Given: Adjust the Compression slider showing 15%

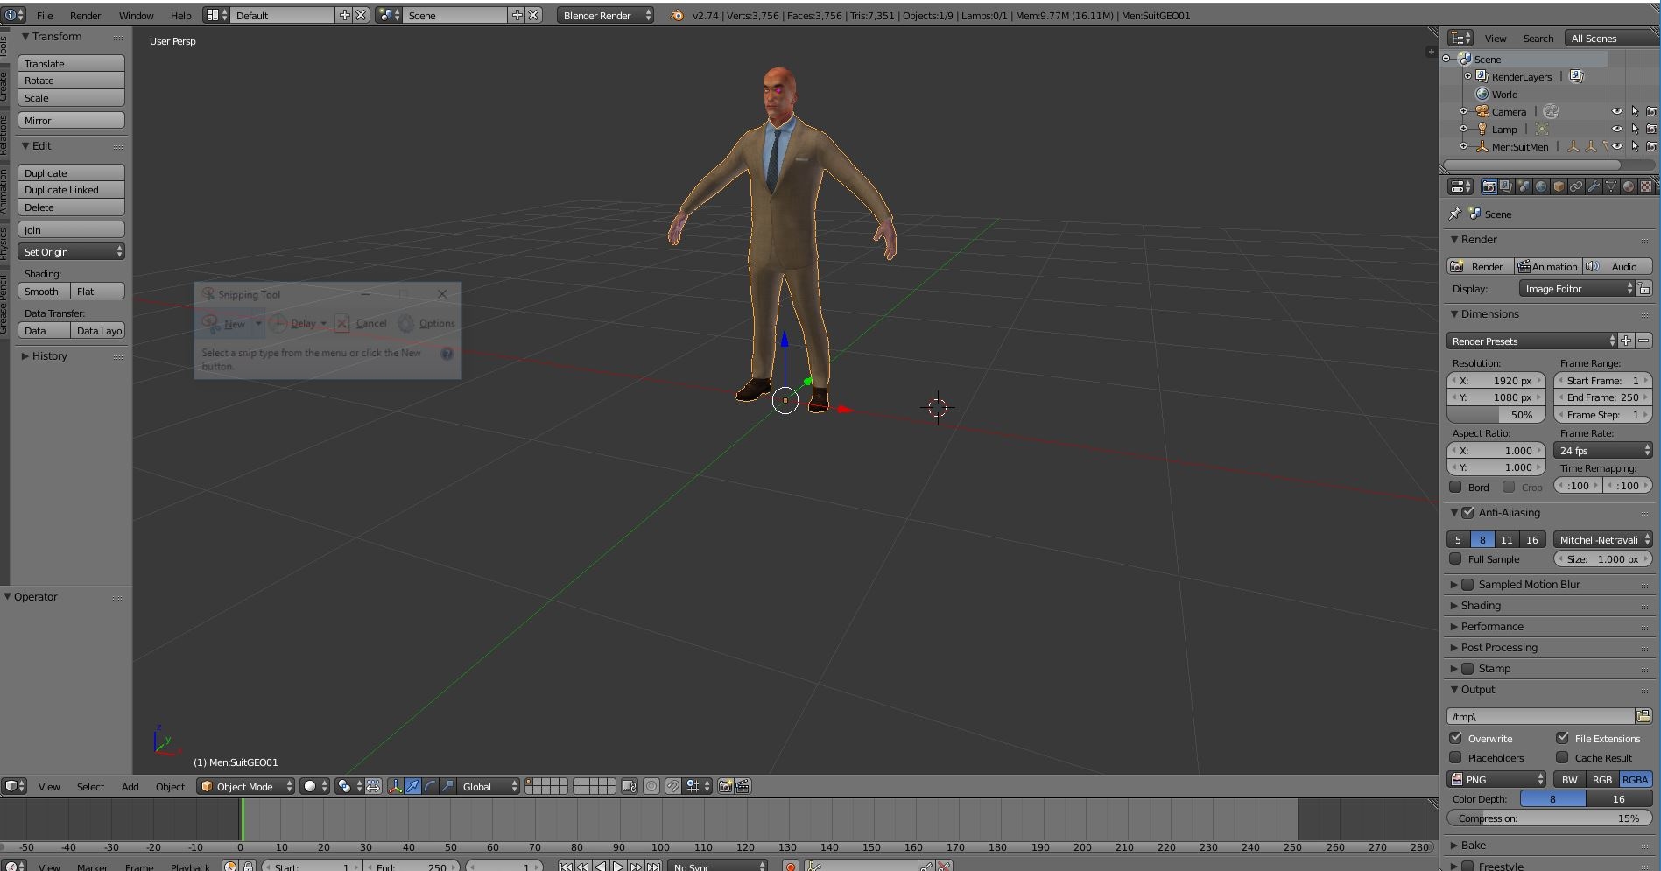Looking at the screenshot, I should pyautogui.click(x=1548, y=818).
